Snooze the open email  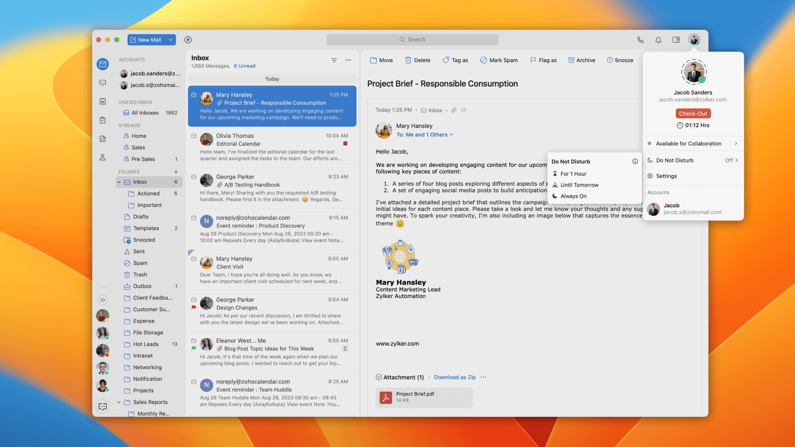coord(620,60)
